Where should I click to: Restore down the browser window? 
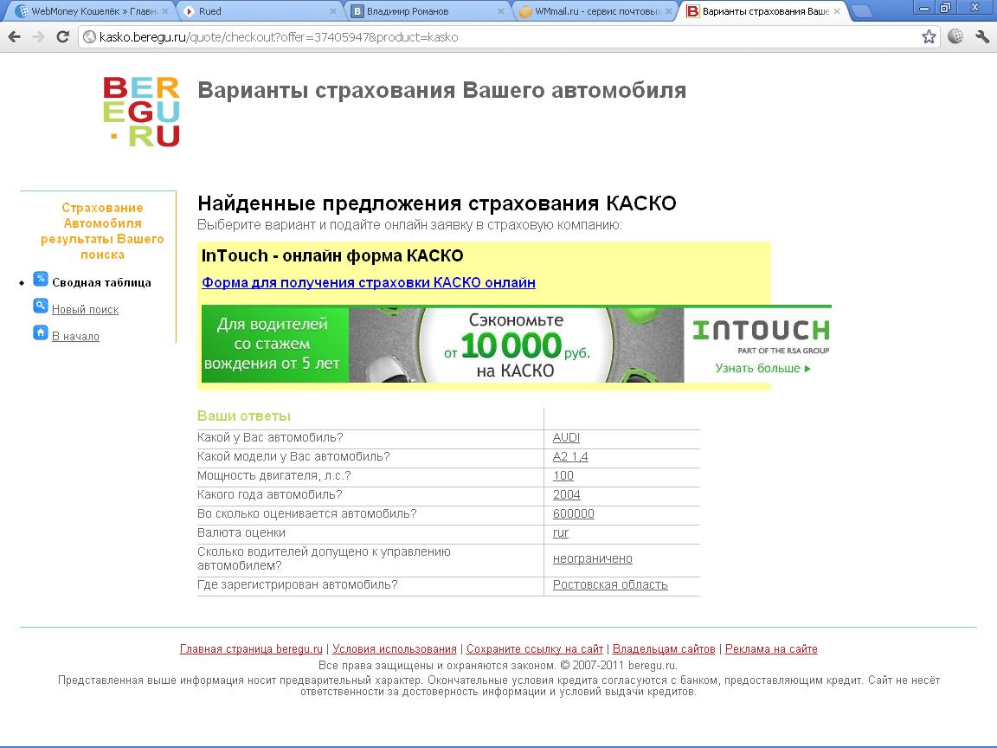(x=946, y=9)
